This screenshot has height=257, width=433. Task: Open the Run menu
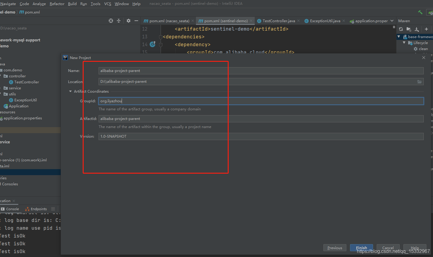[x=84, y=4]
